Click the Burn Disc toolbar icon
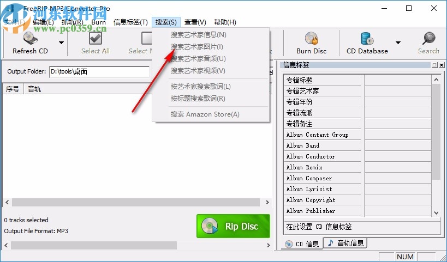 (311, 38)
